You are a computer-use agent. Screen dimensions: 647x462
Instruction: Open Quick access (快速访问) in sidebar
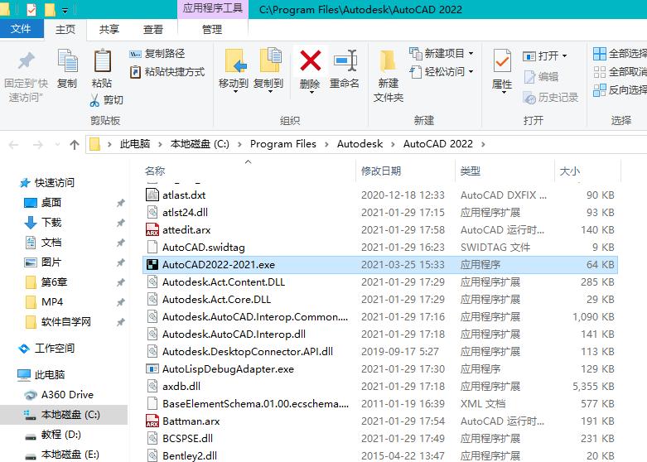pos(55,183)
